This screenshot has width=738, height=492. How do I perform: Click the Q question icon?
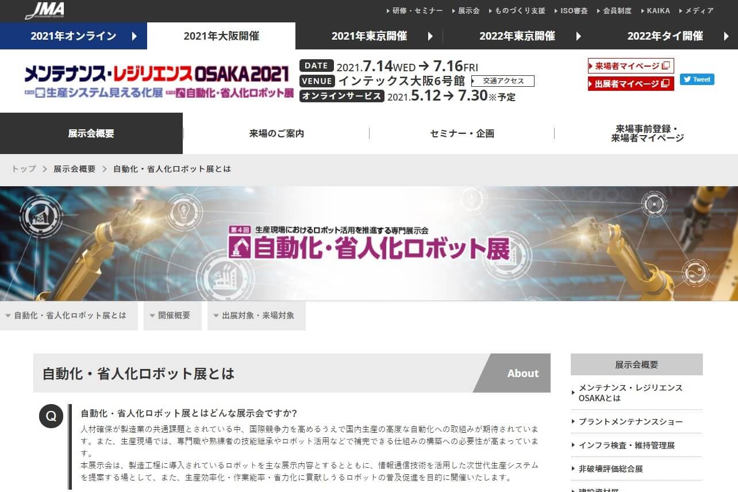51,416
